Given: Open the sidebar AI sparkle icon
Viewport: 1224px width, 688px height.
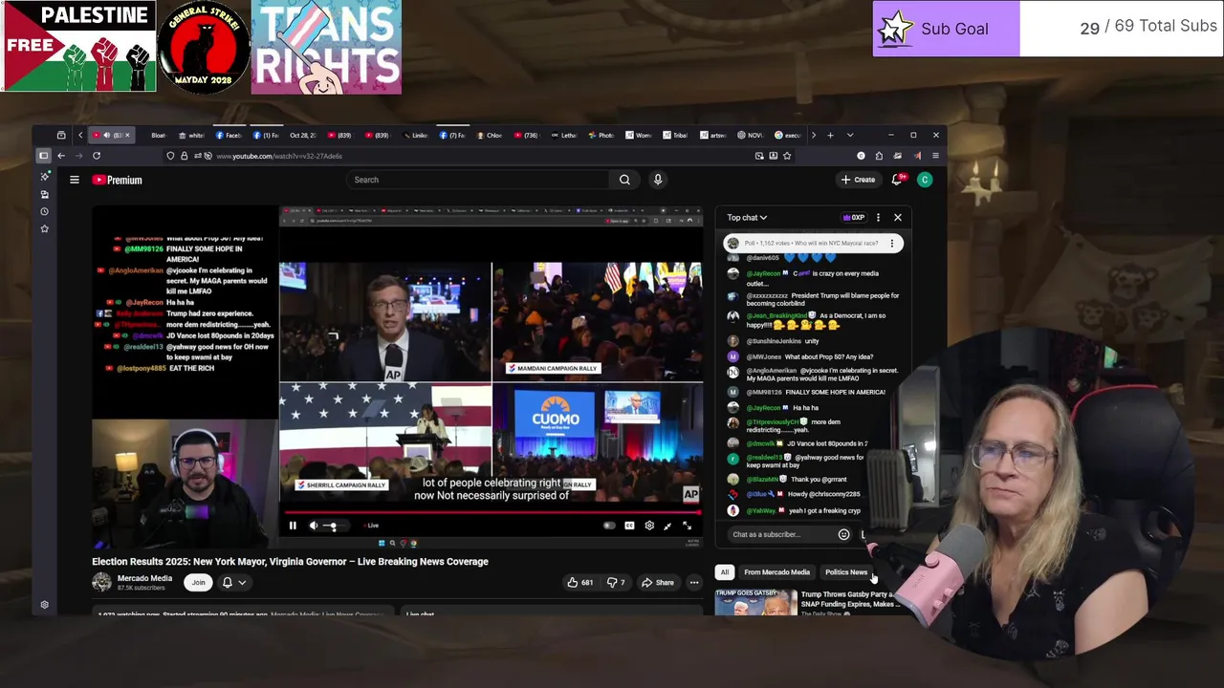Looking at the screenshot, I should (44, 177).
